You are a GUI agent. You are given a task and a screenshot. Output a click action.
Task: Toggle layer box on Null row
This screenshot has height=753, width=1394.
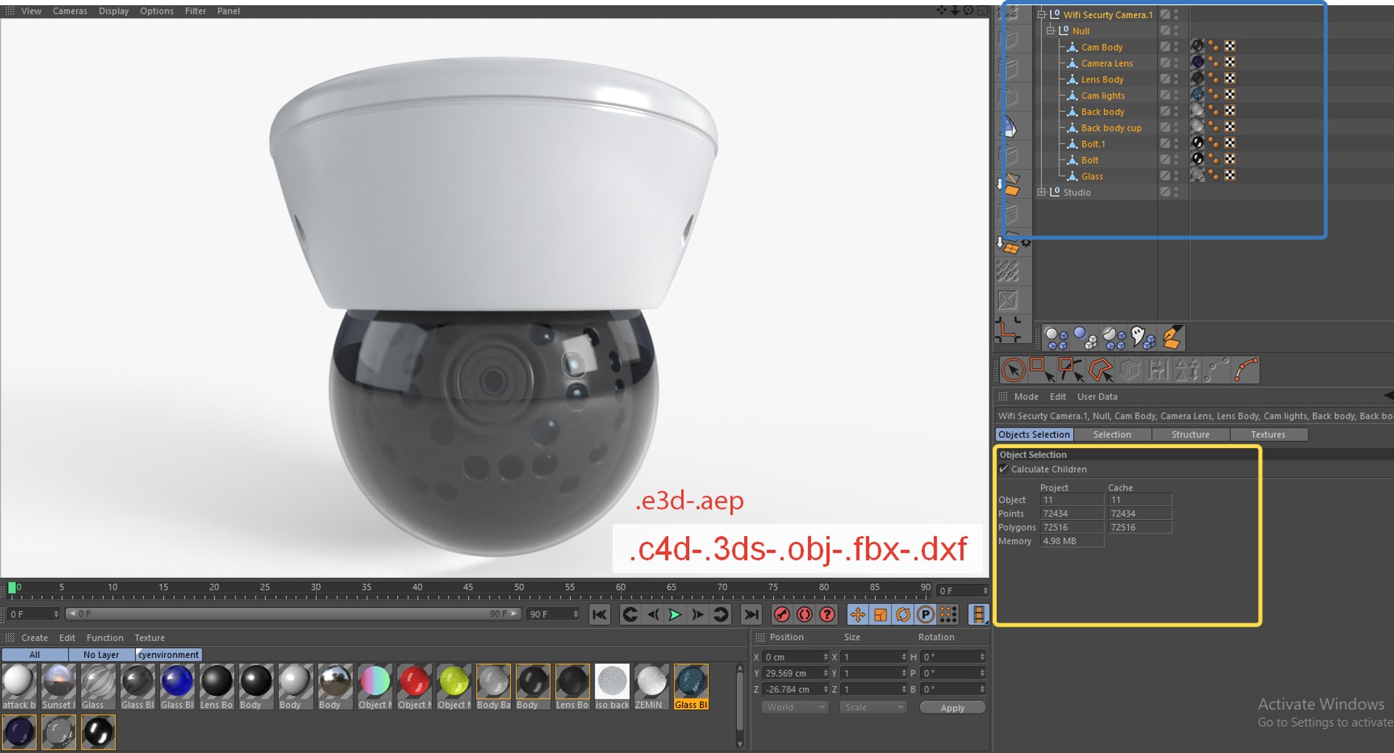1165,30
